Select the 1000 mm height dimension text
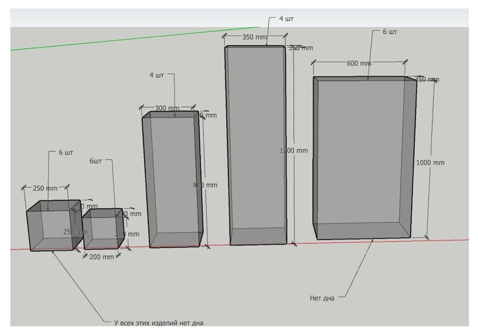Viewport: 478px width, 336px height. pos(431,162)
